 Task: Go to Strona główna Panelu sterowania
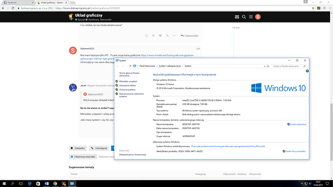click(x=129, y=74)
